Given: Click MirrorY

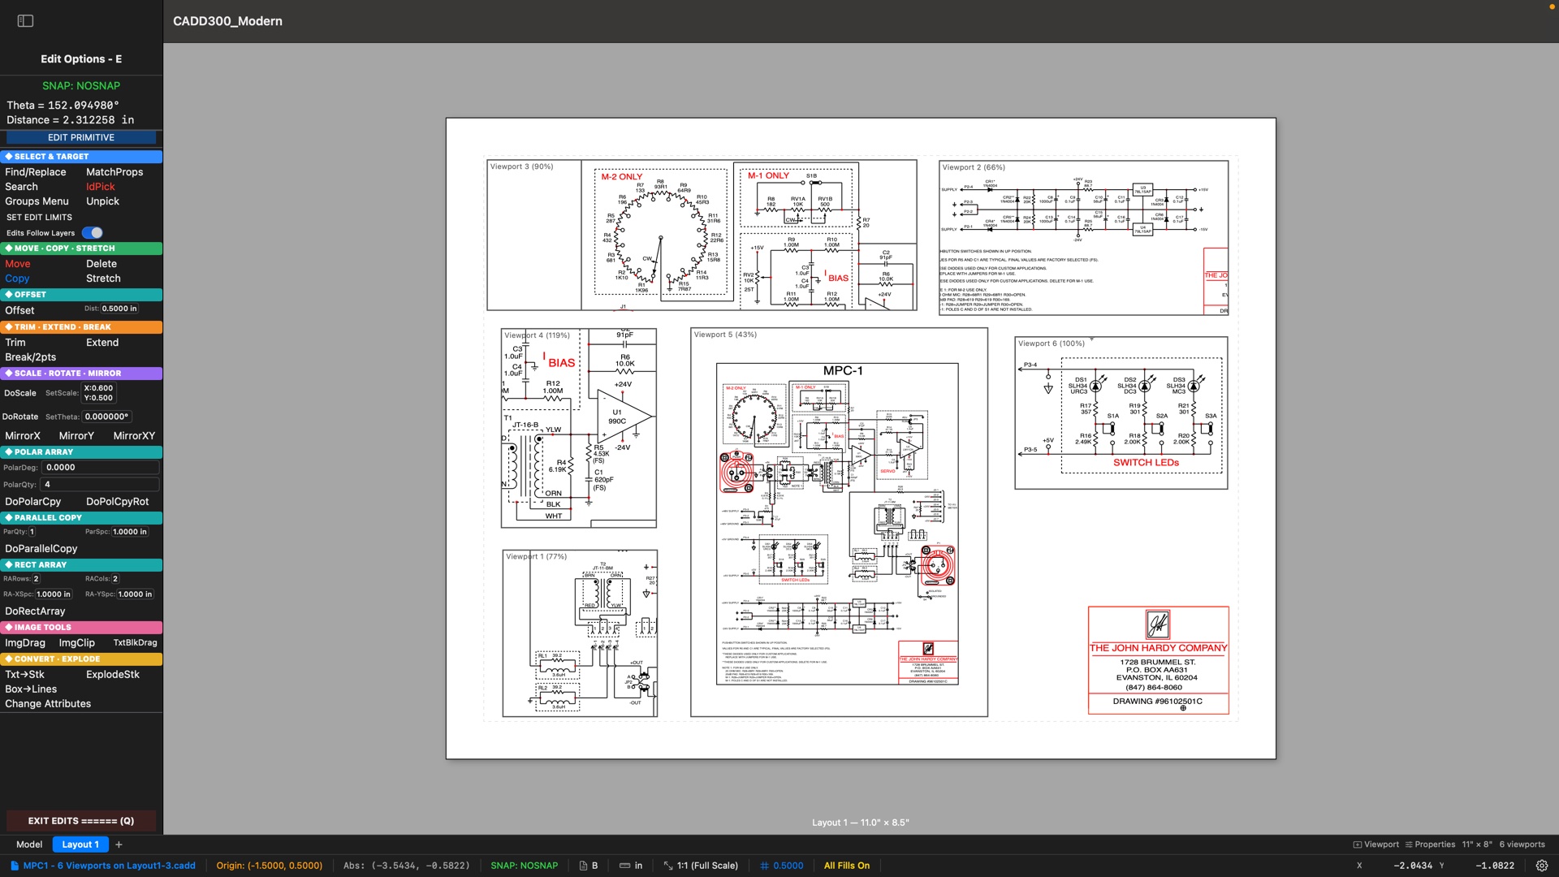Looking at the screenshot, I should [76, 436].
